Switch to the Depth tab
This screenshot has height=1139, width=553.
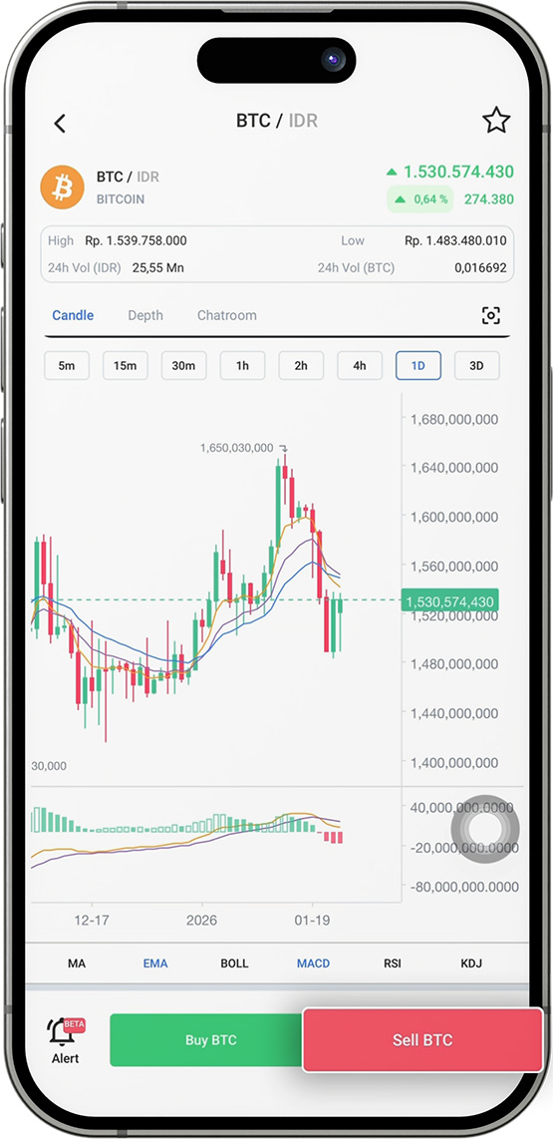click(145, 315)
